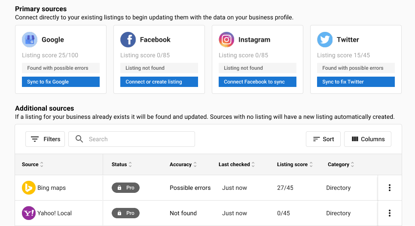Sort the table by Source column
Viewport: 415px width, 226px height.
33,164
